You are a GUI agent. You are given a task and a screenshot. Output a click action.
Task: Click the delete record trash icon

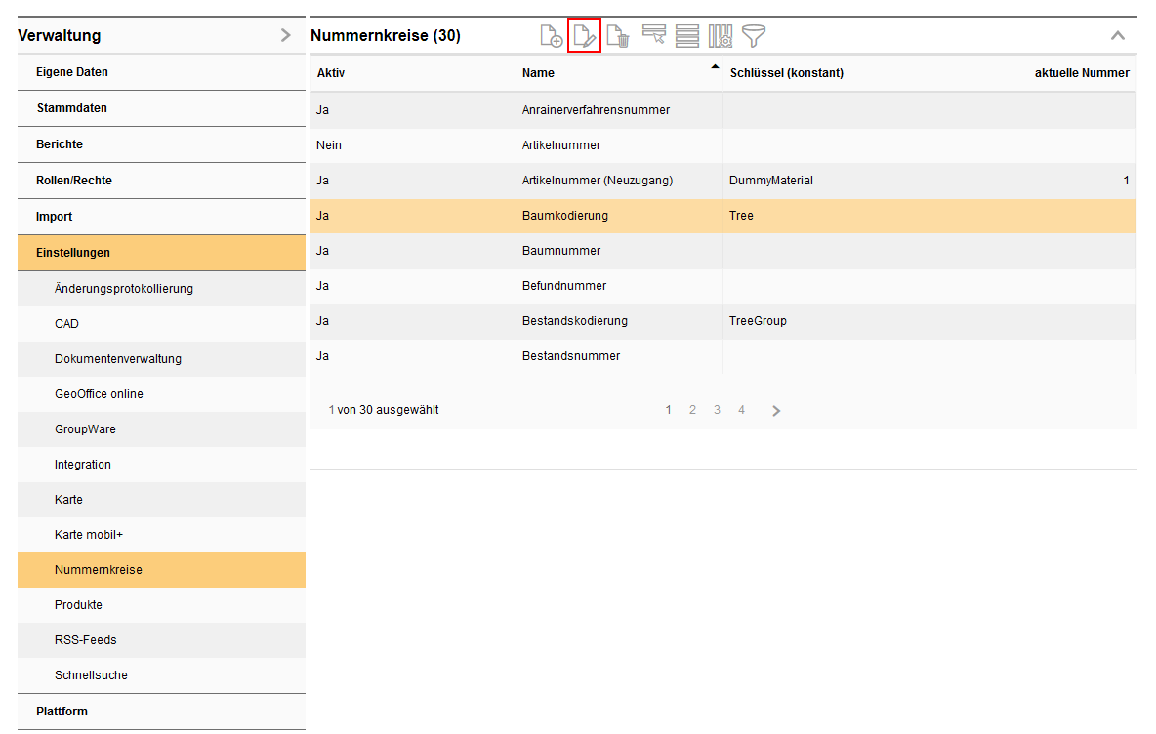[618, 37]
